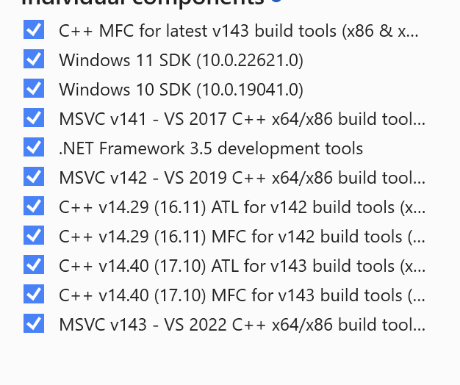Uncheck the Windows 11 SDK checkbox
The height and width of the screenshot is (385, 460).
pos(34,60)
